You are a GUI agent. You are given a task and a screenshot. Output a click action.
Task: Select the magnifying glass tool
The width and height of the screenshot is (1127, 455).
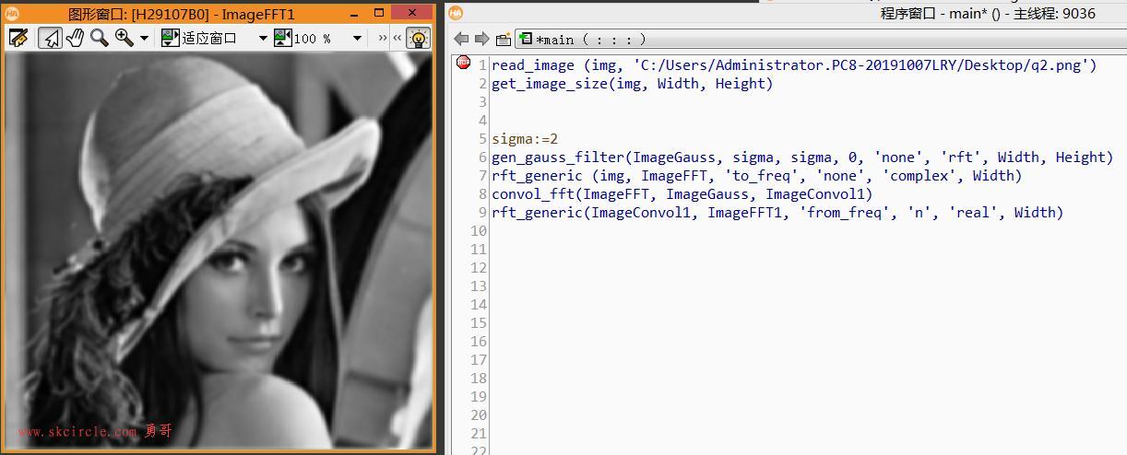click(99, 38)
